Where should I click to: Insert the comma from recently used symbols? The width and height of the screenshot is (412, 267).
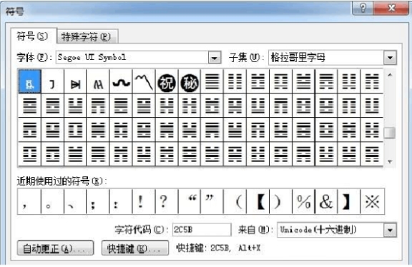(29, 201)
